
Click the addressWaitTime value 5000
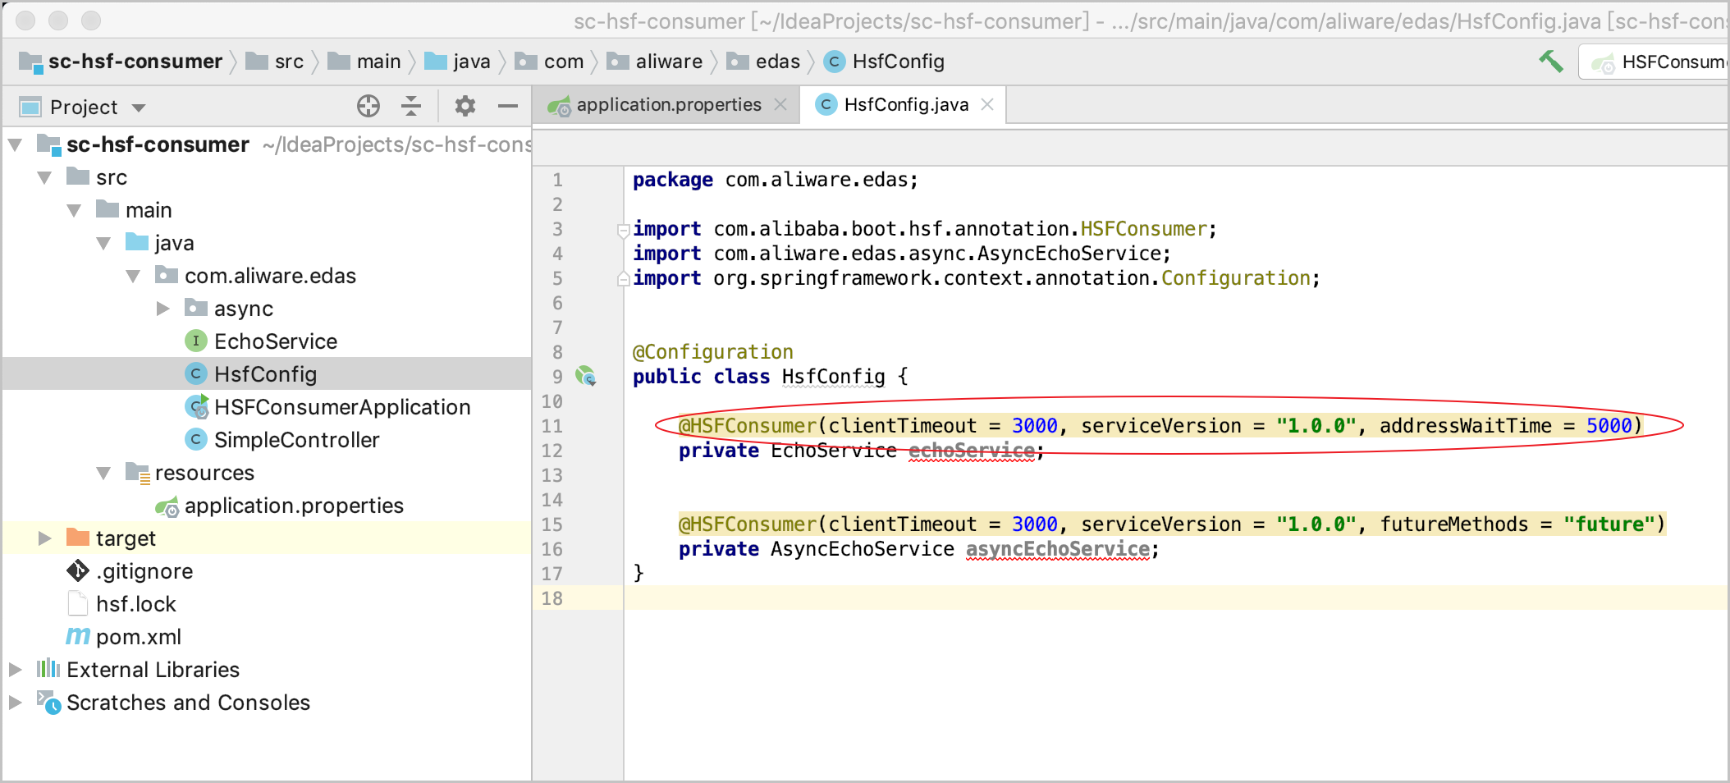pyautogui.click(x=1609, y=425)
